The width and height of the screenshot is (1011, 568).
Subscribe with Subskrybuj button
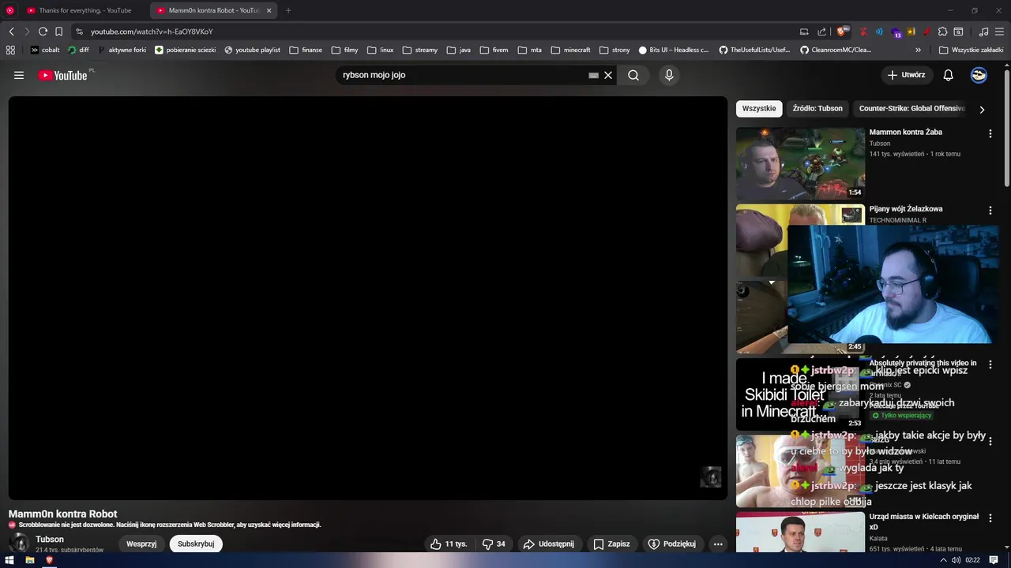[x=196, y=544]
